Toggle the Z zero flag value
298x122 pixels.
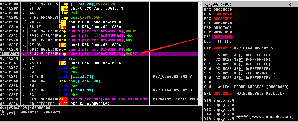[209, 68]
